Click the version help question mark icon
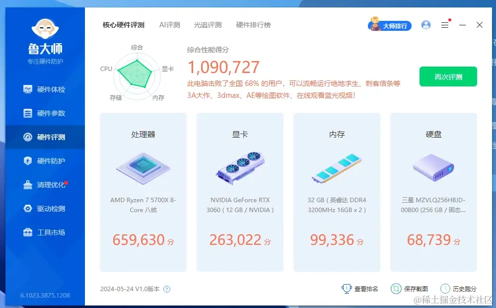The image size is (496, 308). coord(167,289)
